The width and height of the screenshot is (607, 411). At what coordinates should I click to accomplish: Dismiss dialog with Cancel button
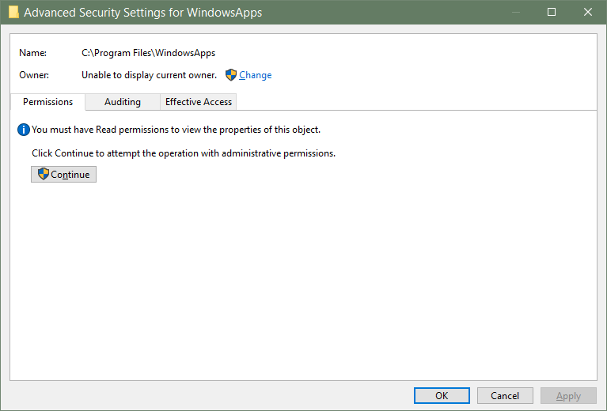505,395
